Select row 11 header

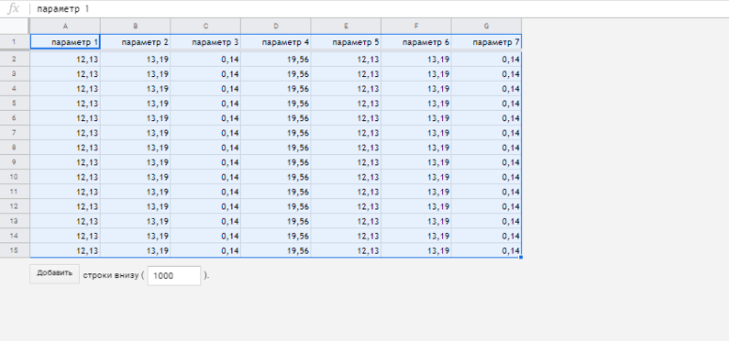click(x=14, y=192)
